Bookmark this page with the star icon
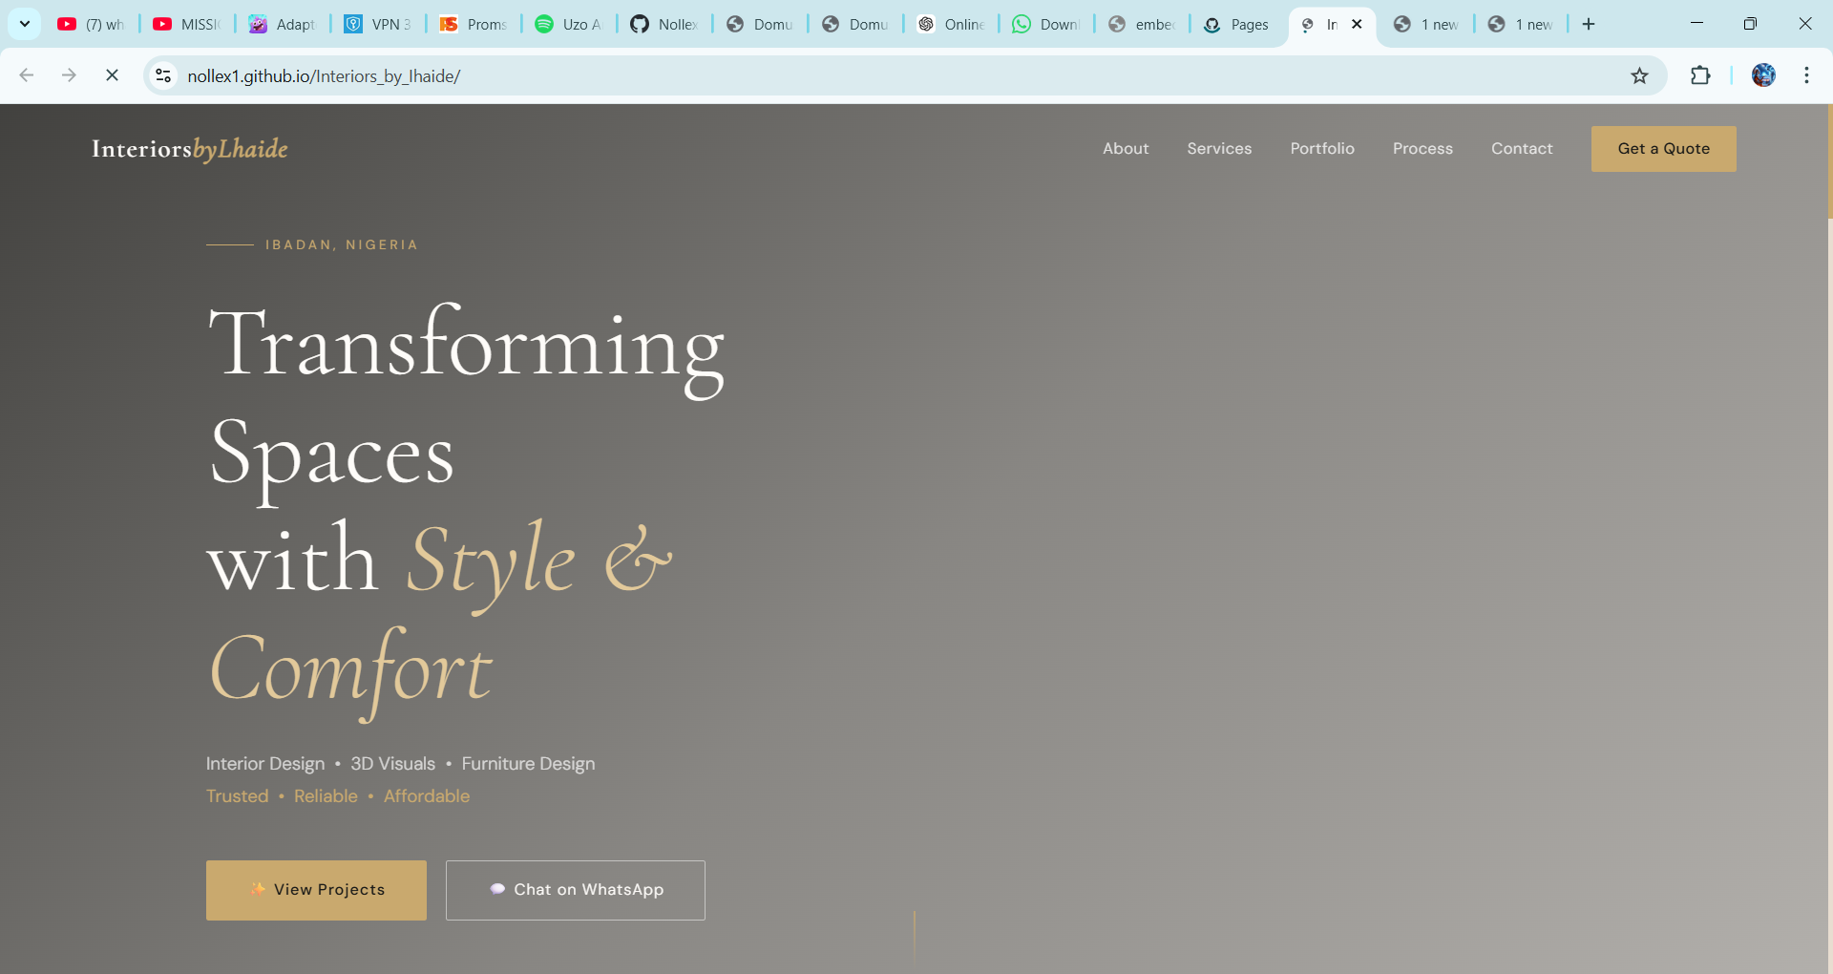Viewport: 1833px width, 974px height. click(x=1639, y=75)
